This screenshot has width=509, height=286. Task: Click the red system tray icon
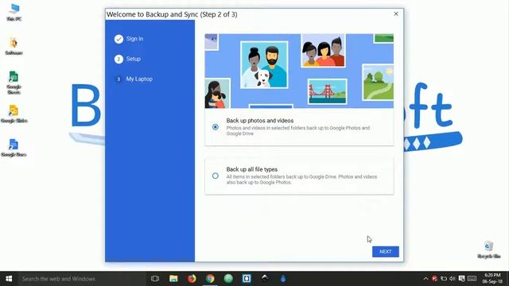pos(434,279)
